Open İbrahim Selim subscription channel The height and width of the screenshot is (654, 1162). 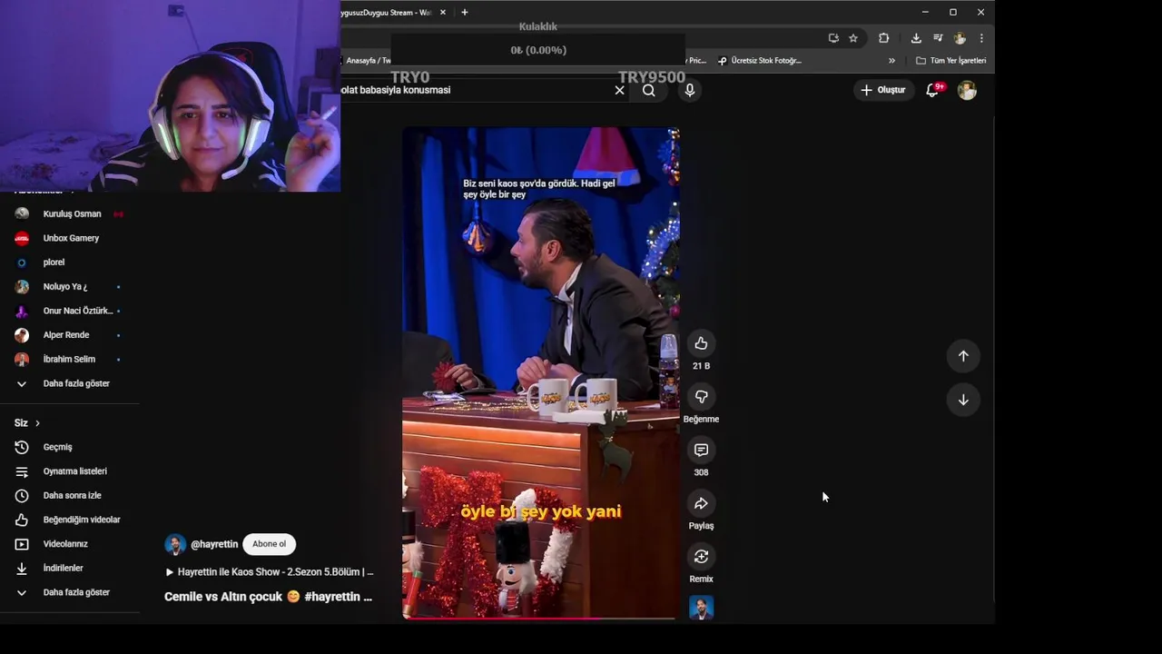70,360
